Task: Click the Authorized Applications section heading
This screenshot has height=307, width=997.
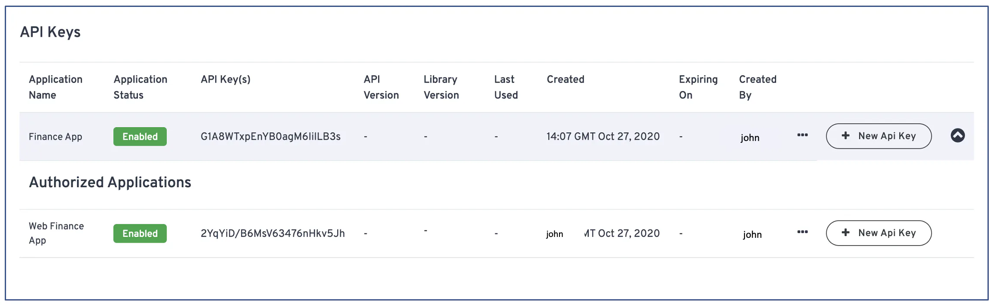Action: click(110, 182)
